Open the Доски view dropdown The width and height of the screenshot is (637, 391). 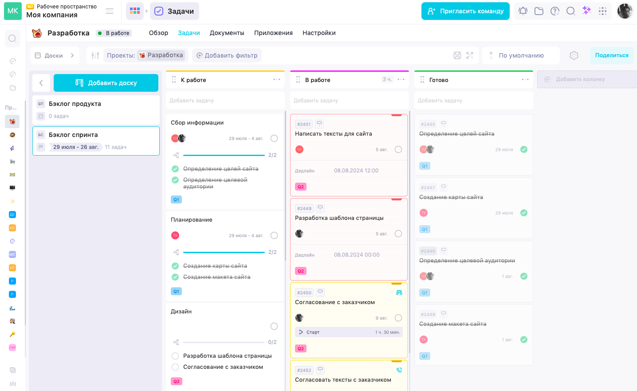(55, 55)
